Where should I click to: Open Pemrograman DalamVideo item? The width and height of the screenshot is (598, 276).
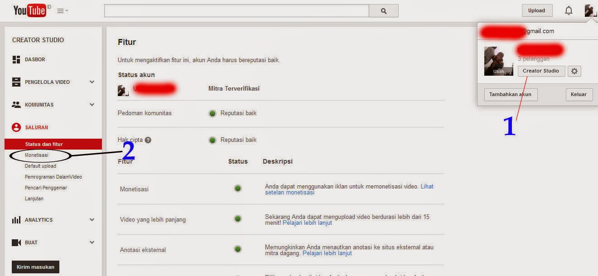click(53, 177)
